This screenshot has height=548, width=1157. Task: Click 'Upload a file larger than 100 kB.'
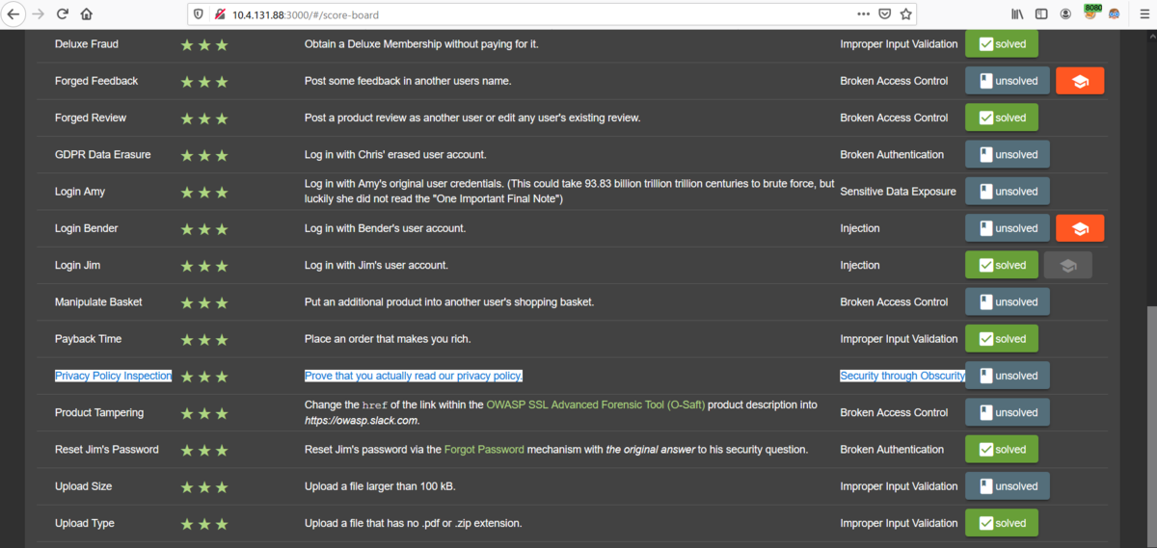coord(380,486)
